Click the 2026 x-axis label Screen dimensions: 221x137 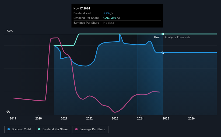tap(191, 118)
